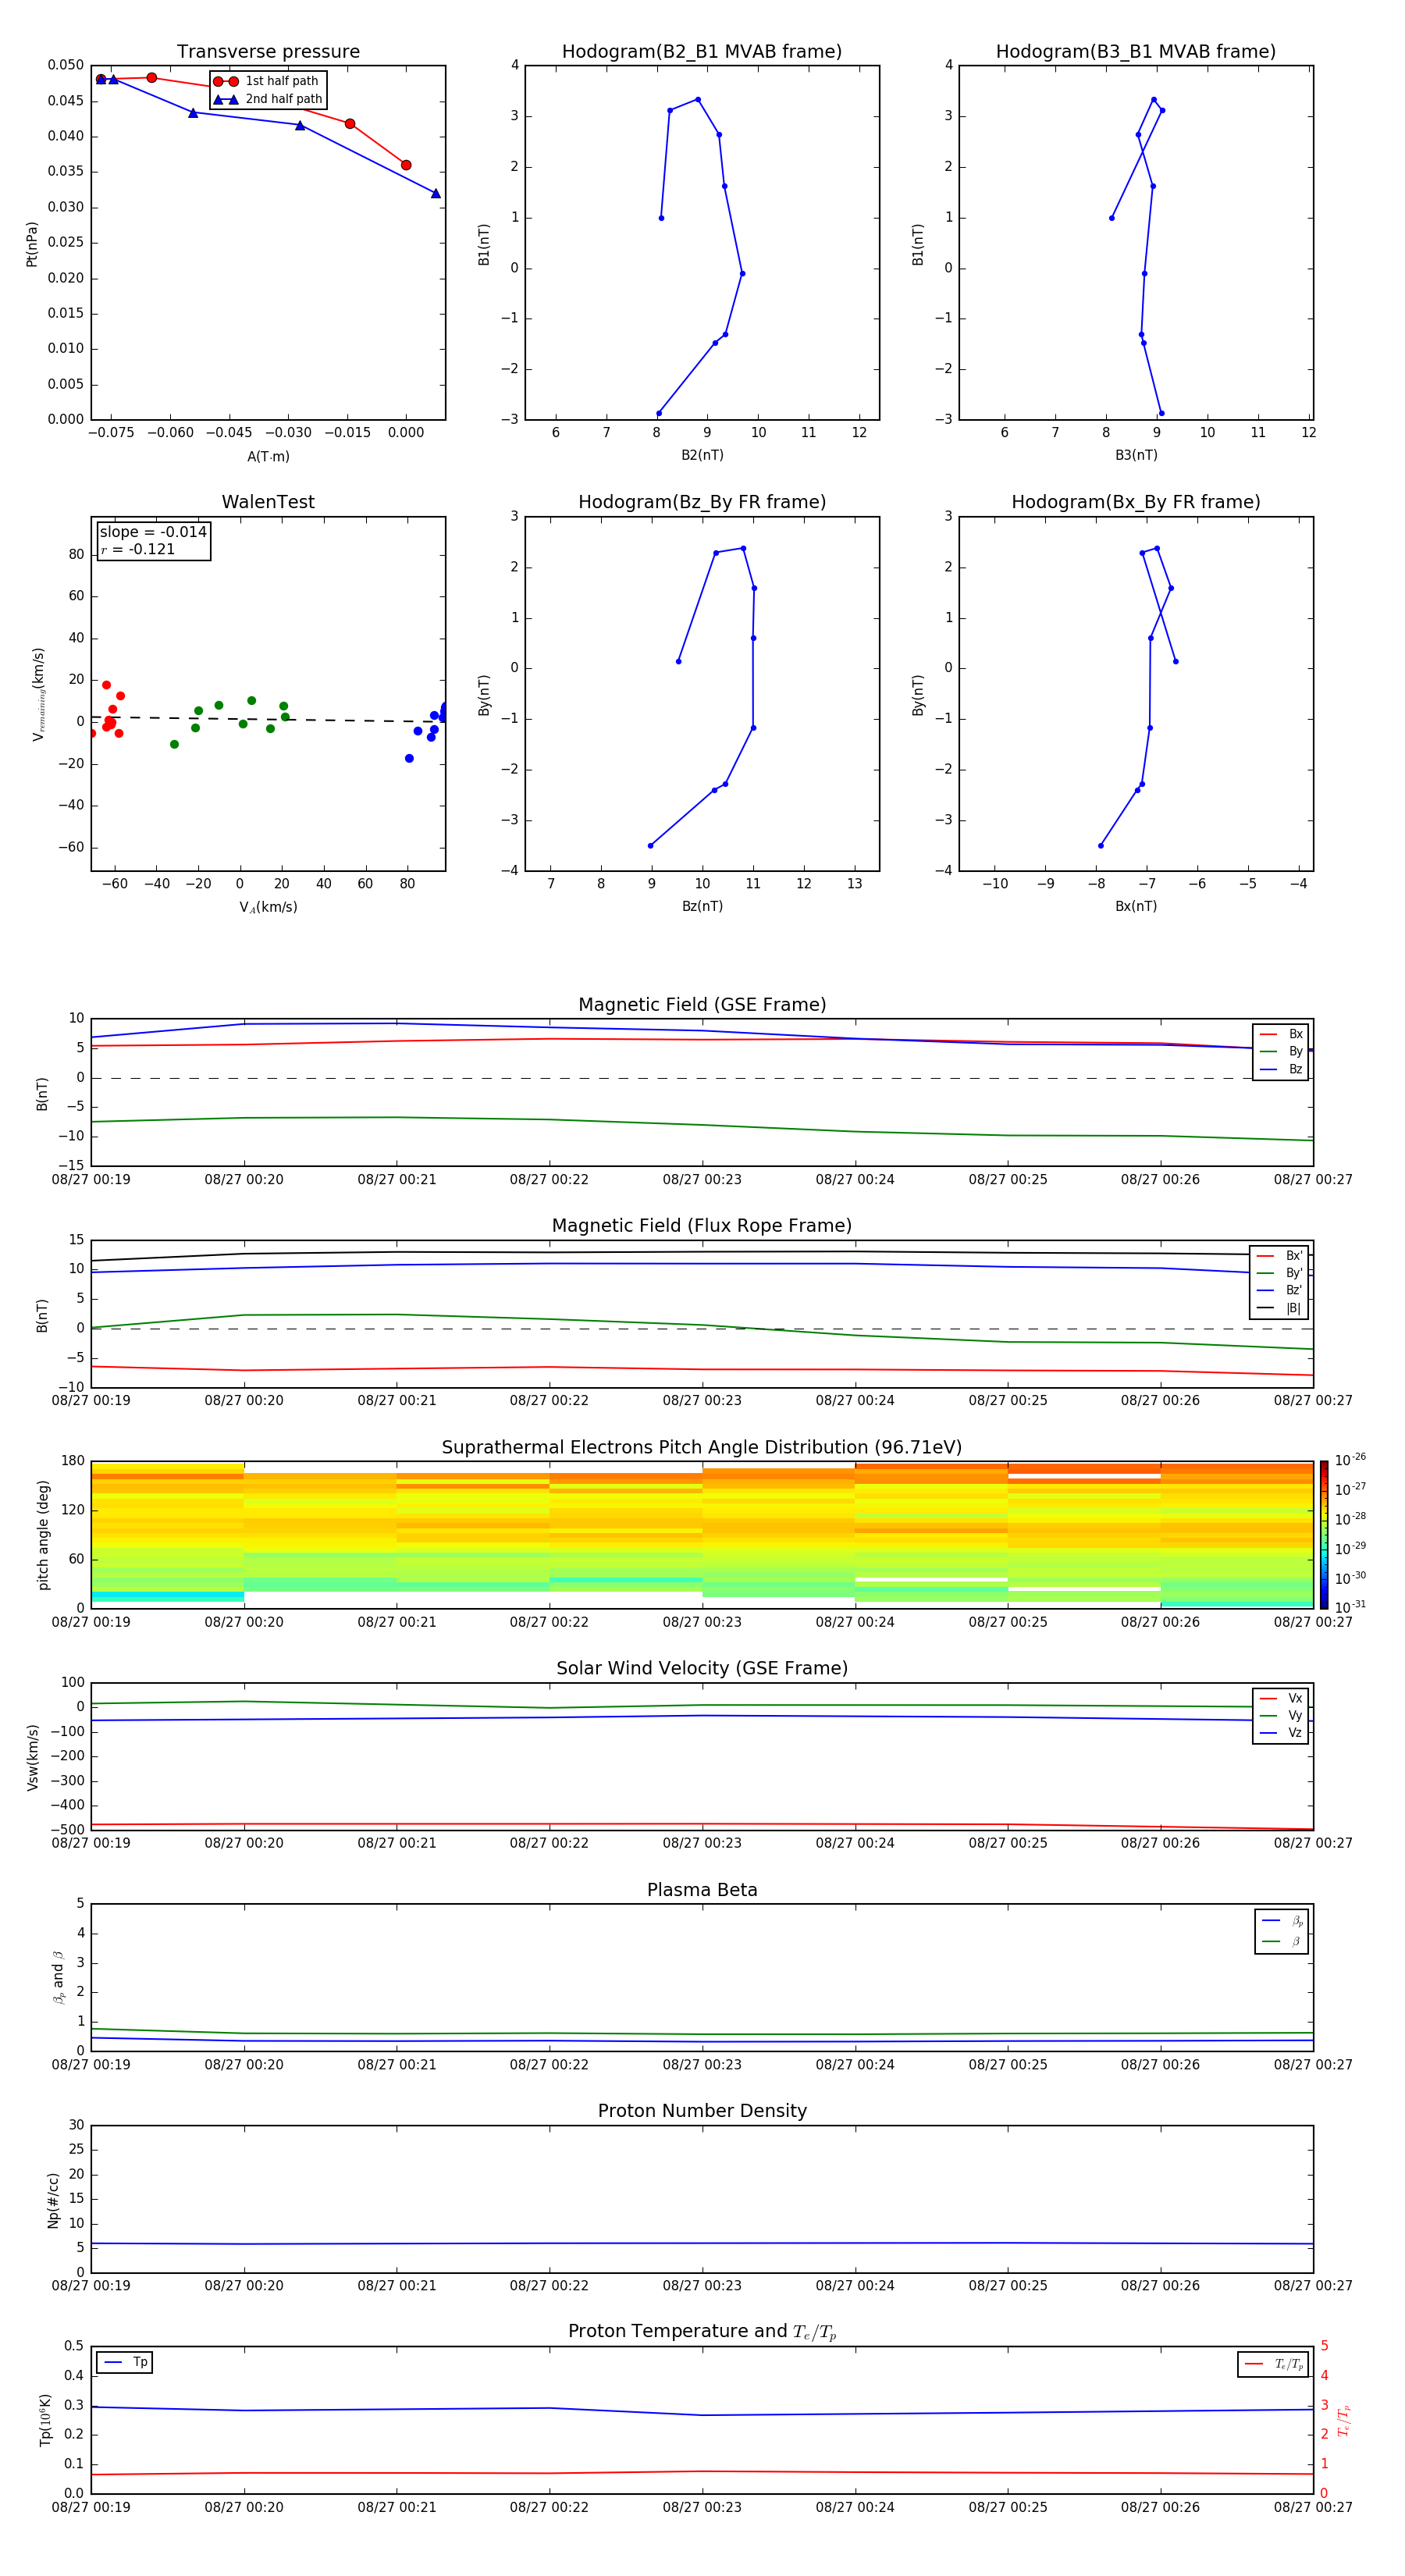
Task: Click the 'Bx' legend entry in GSE magnetic field
Action: click(1281, 1034)
